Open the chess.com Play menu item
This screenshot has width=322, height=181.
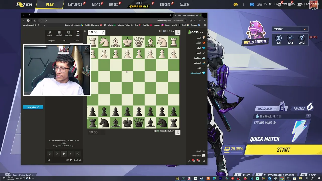(201, 38)
